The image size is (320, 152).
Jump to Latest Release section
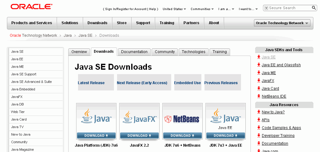91,83
